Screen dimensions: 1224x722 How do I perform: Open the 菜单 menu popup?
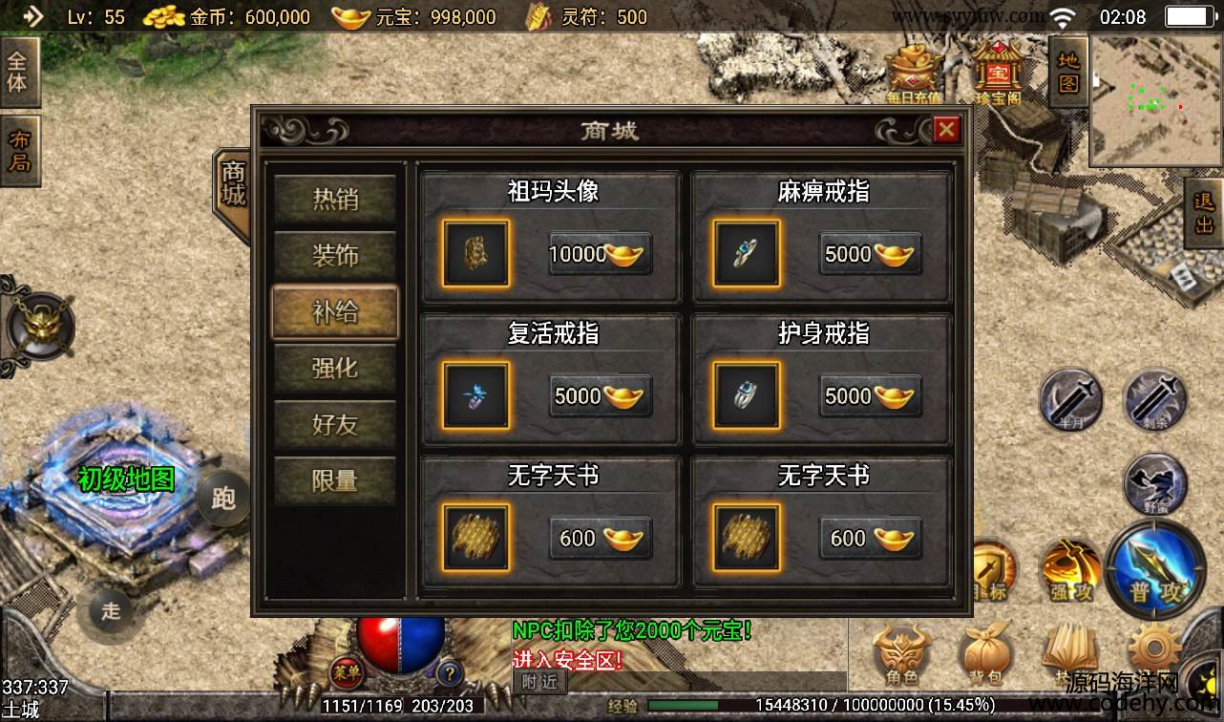point(348,671)
